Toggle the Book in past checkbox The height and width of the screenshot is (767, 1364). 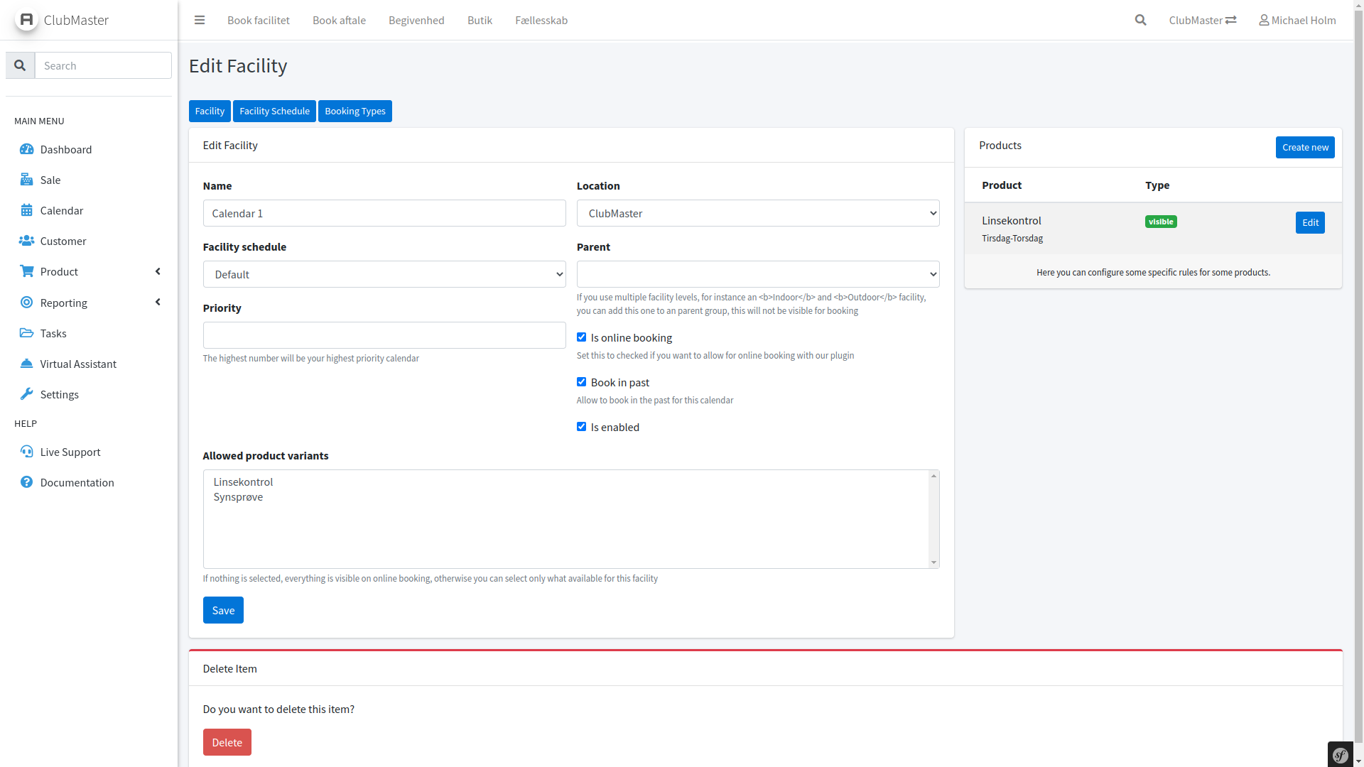[581, 382]
